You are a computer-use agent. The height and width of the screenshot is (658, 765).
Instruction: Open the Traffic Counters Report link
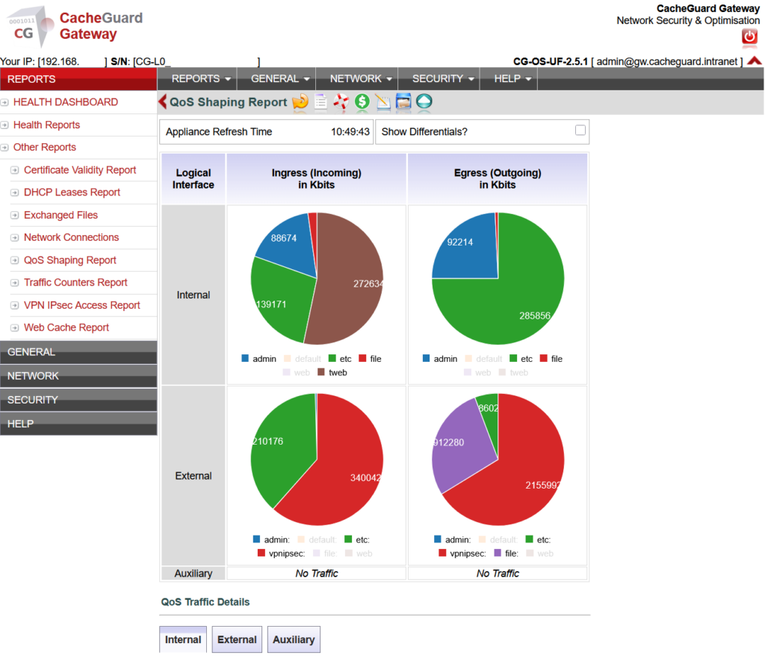(75, 283)
